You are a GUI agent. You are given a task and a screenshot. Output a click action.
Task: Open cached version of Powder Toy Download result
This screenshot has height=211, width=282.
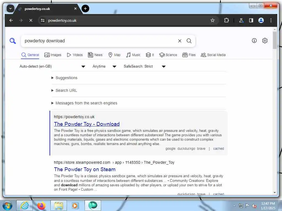tap(218, 149)
